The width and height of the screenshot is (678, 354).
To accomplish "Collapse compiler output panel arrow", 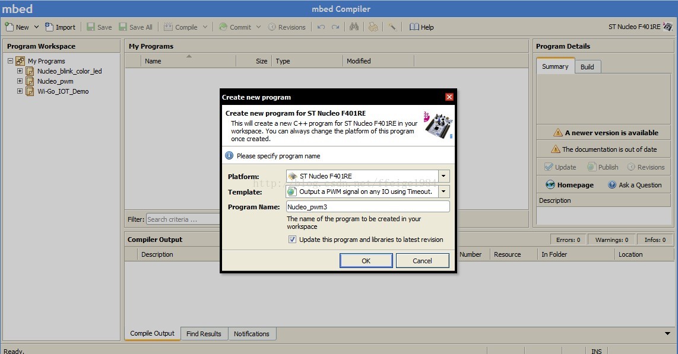I will pos(667,333).
